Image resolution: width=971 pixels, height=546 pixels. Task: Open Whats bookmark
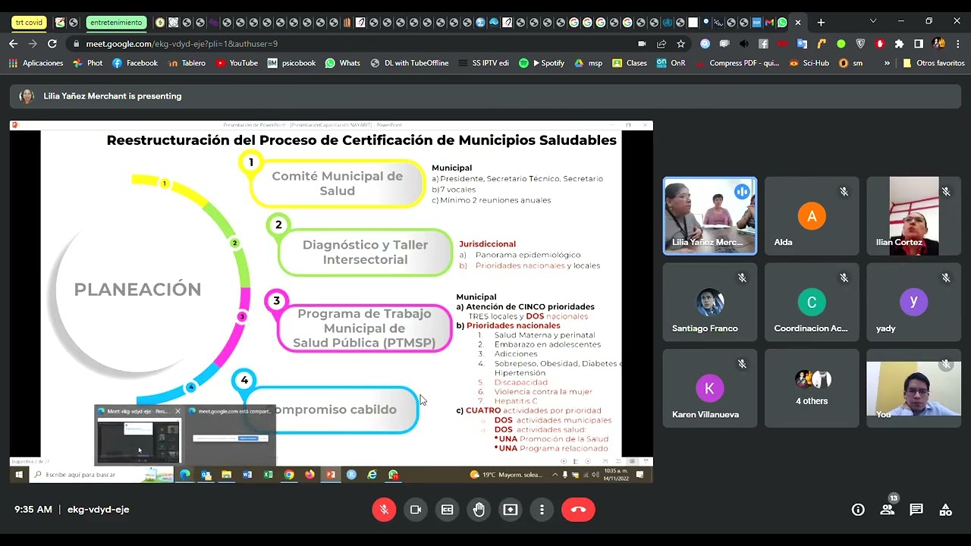point(343,63)
